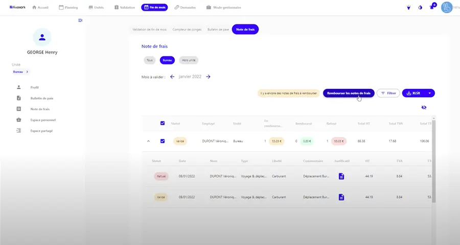Click the Hivework logo

17,7
